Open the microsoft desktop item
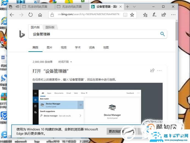This screenshot has height=143, width=190. pos(21,141)
